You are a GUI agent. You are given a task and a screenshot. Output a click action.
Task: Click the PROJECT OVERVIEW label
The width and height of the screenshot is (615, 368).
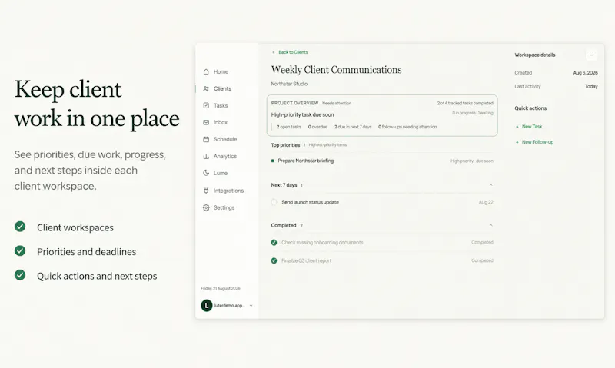[294, 103]
